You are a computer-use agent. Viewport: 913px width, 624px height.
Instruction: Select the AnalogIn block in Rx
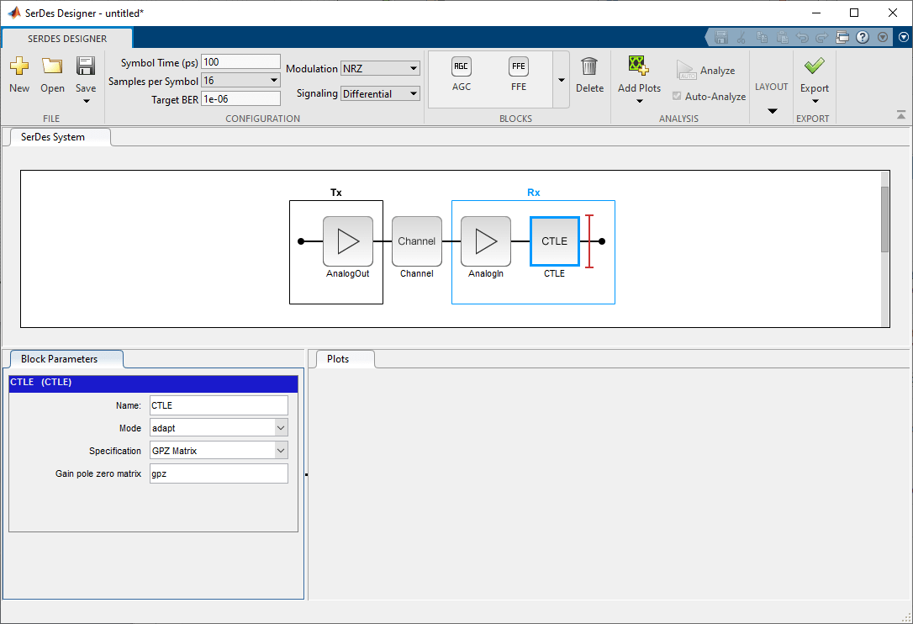point(486,241)
